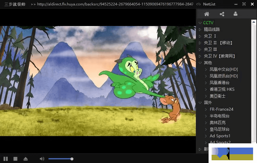This screenshot has height=163, width=257.
Task: Select channel Ad Sports1
Action: pyautogui.click(x=220, y=136)
